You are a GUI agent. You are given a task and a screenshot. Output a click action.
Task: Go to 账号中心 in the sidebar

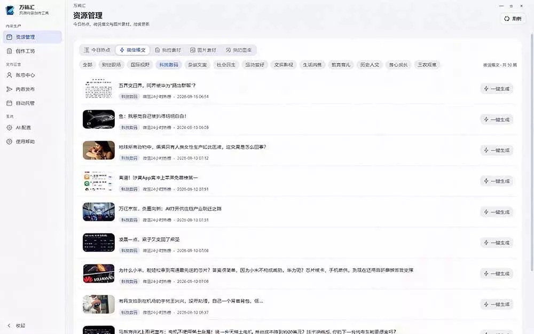(33, 75)
